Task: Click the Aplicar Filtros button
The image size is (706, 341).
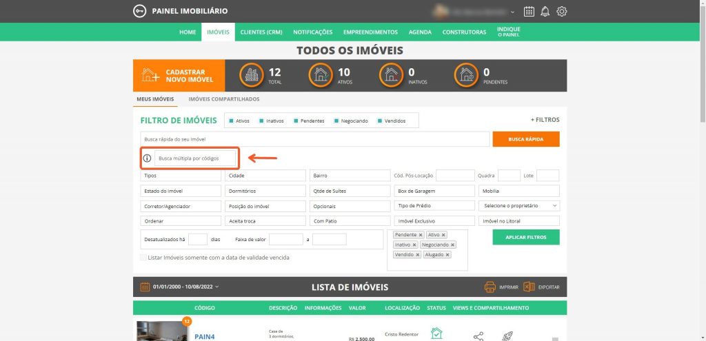Action: [x=526, y=237]
